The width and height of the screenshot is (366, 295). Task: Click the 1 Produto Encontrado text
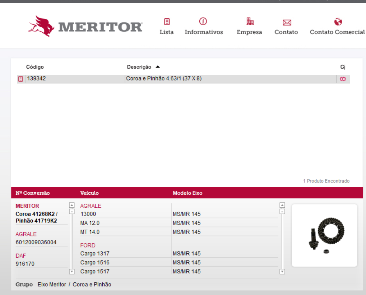326,181
